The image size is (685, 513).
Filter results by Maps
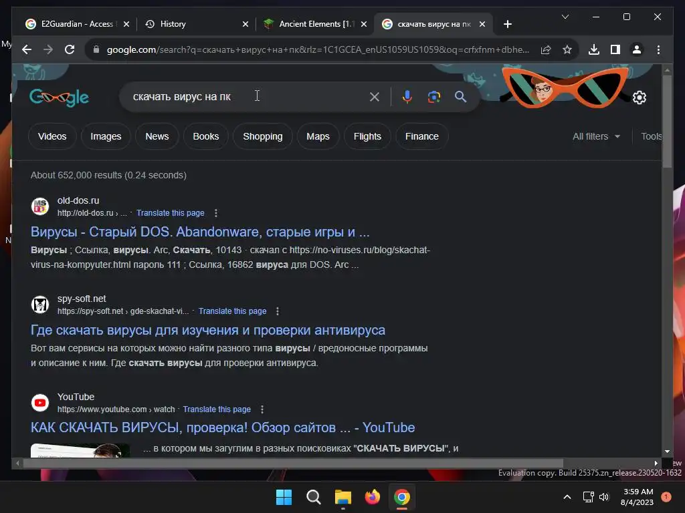pos(318,136)
